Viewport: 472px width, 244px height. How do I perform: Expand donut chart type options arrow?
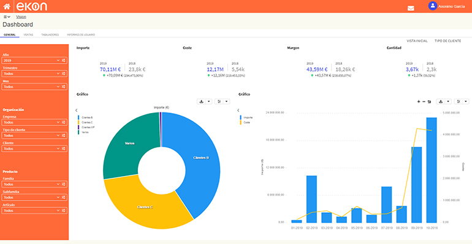[227, 102]
